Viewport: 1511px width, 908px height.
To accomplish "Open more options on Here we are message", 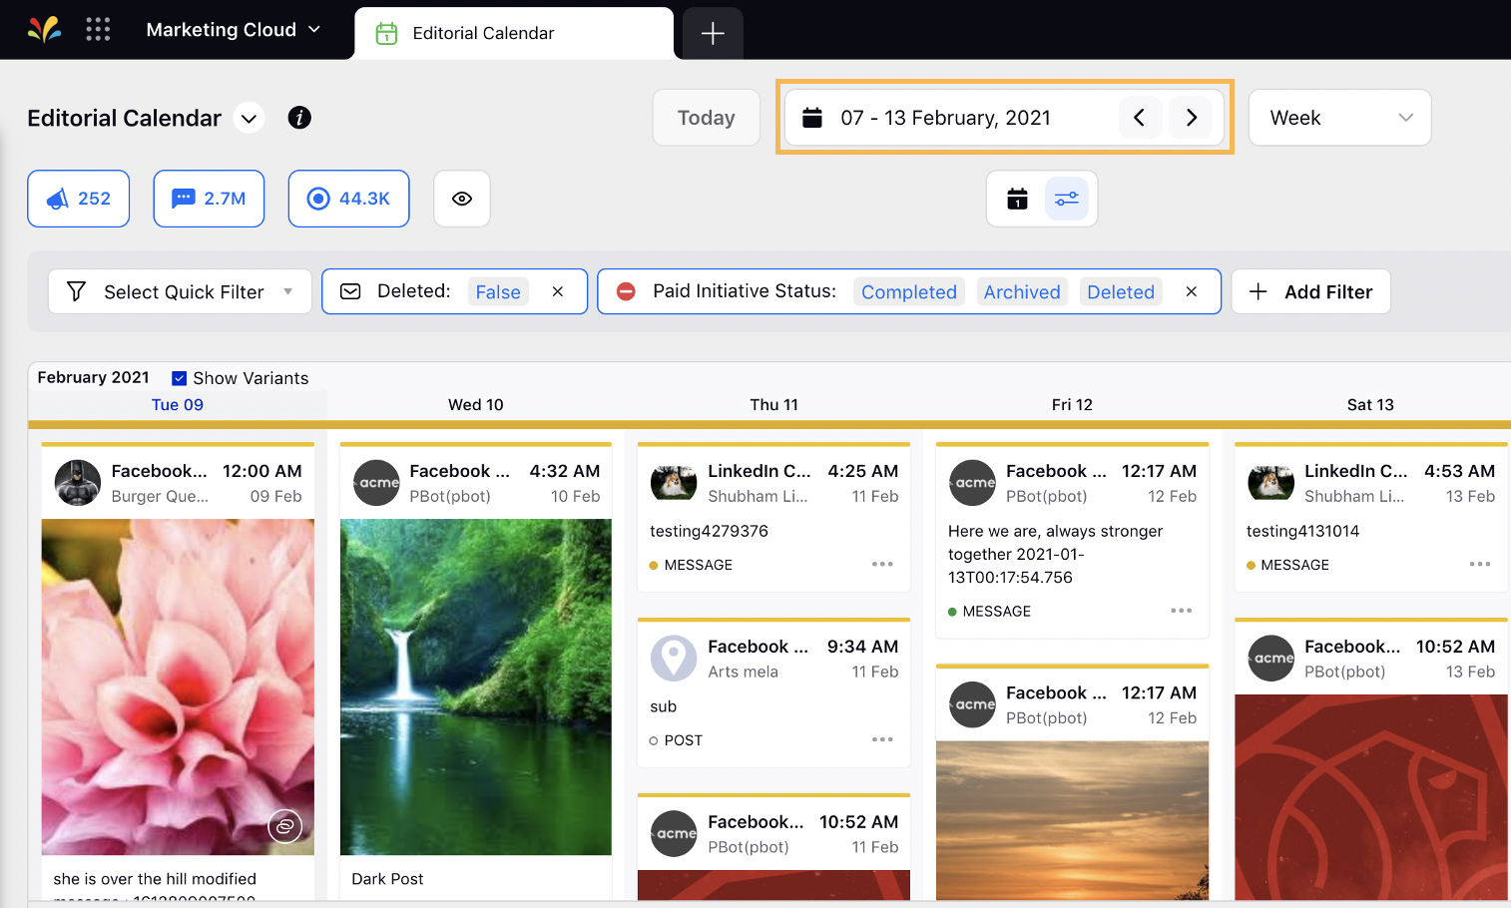I will pos(1182,611).
